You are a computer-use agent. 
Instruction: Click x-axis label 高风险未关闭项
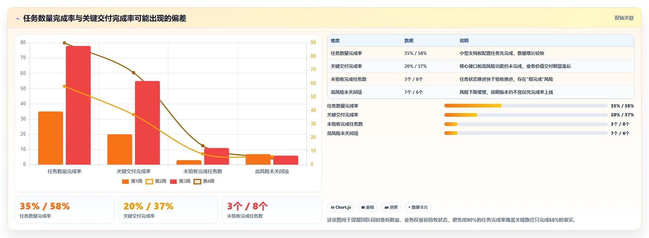tap(272, 171)
